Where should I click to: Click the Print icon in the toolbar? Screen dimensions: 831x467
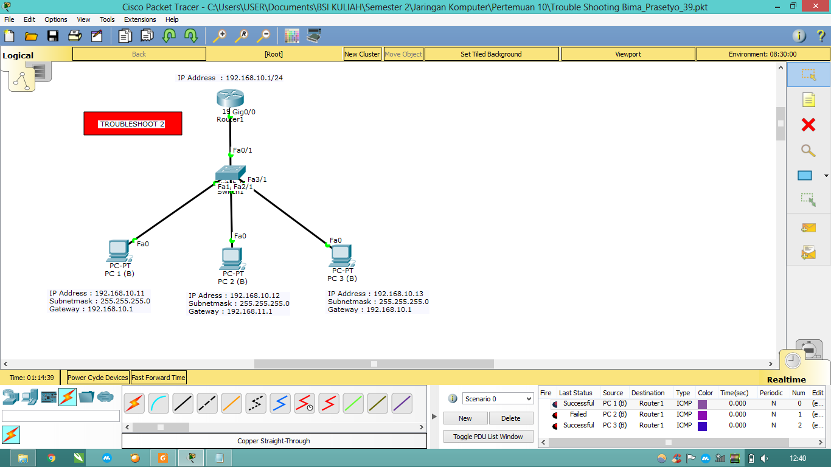75,36
